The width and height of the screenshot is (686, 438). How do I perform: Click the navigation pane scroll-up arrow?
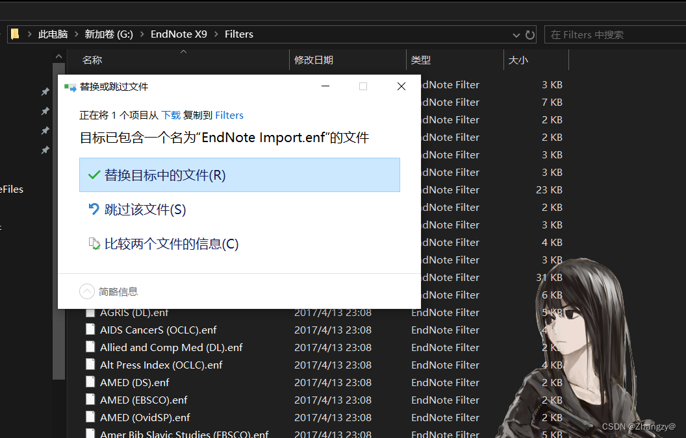pos(58,56)
